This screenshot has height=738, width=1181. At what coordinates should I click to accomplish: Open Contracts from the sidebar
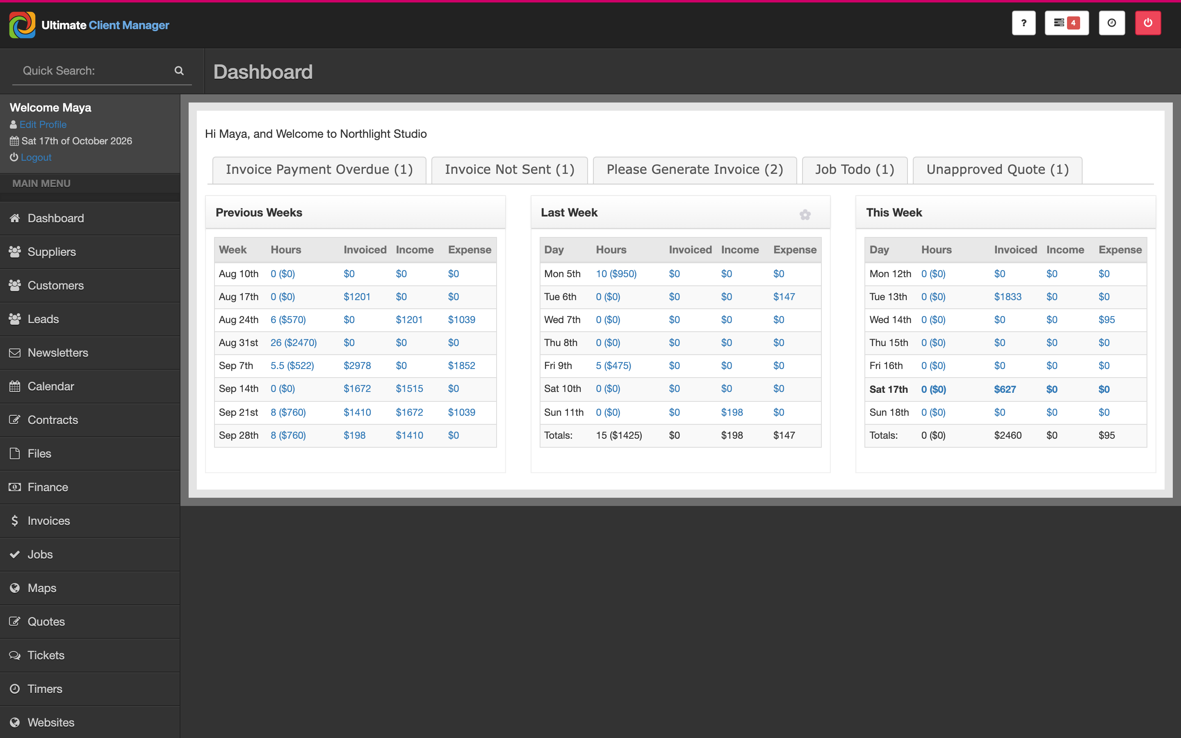coord(90,420)
